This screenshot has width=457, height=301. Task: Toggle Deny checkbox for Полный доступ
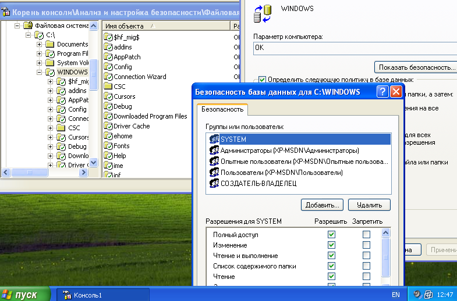(x=366, y=234)
